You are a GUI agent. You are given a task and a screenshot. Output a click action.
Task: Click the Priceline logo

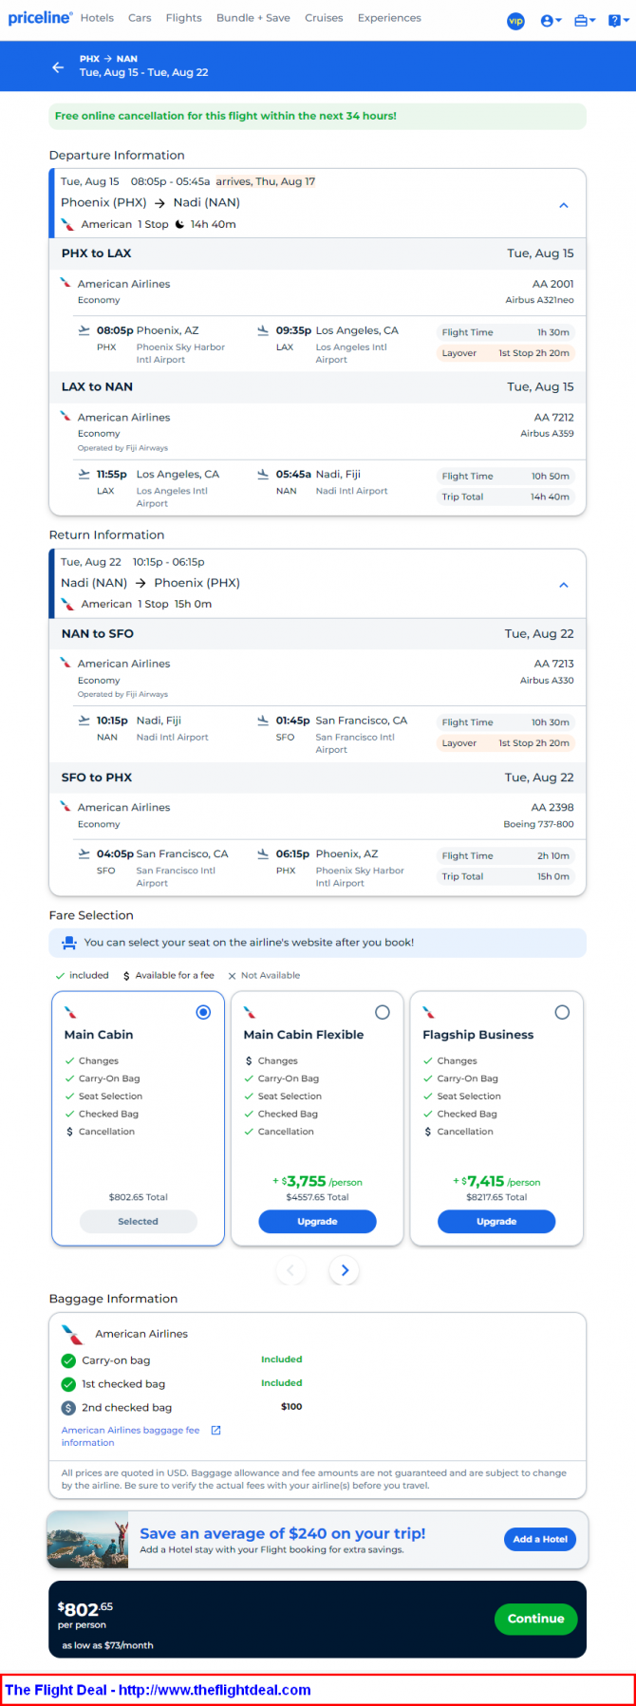(x=40, y=18)
